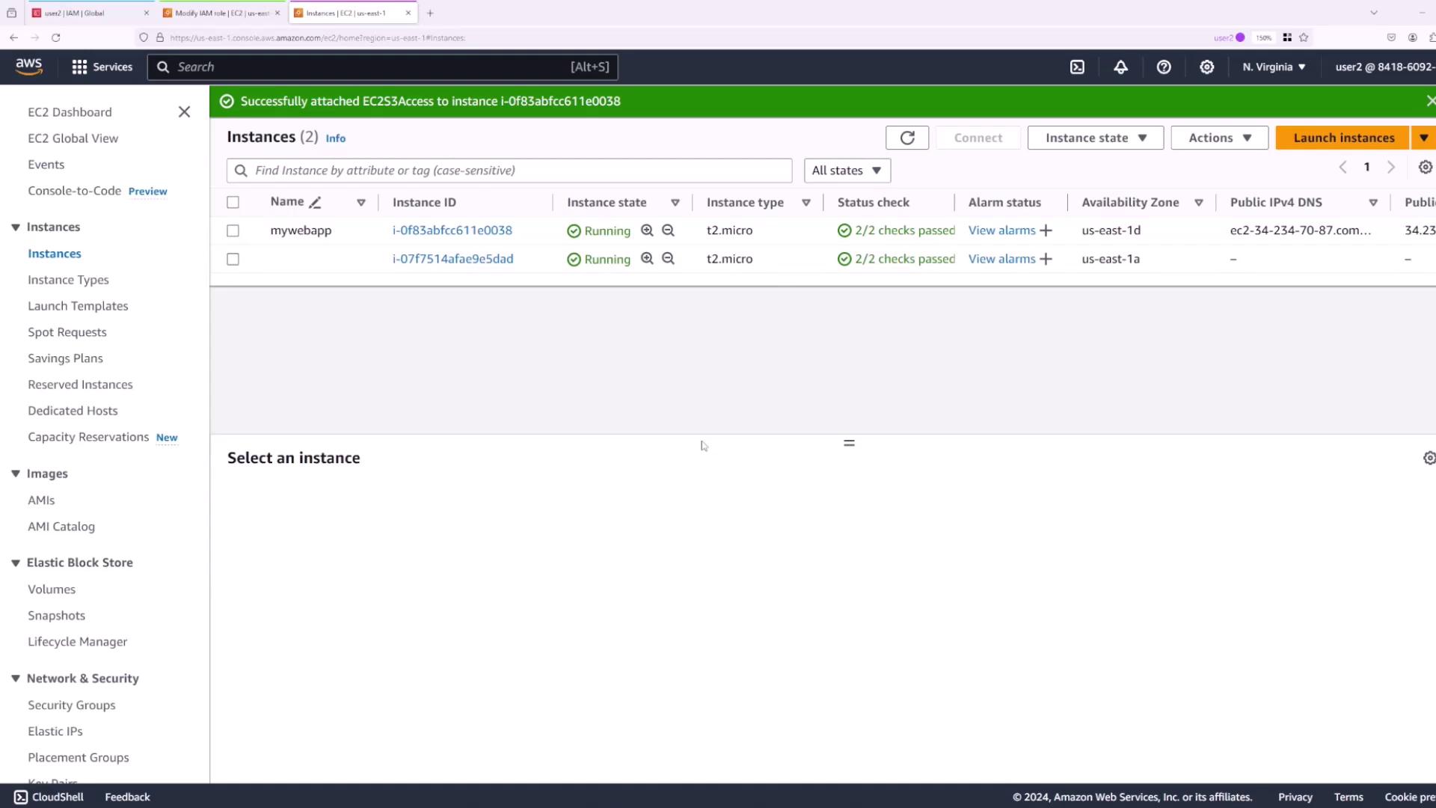Click the refresh instances button

[907, 138]
